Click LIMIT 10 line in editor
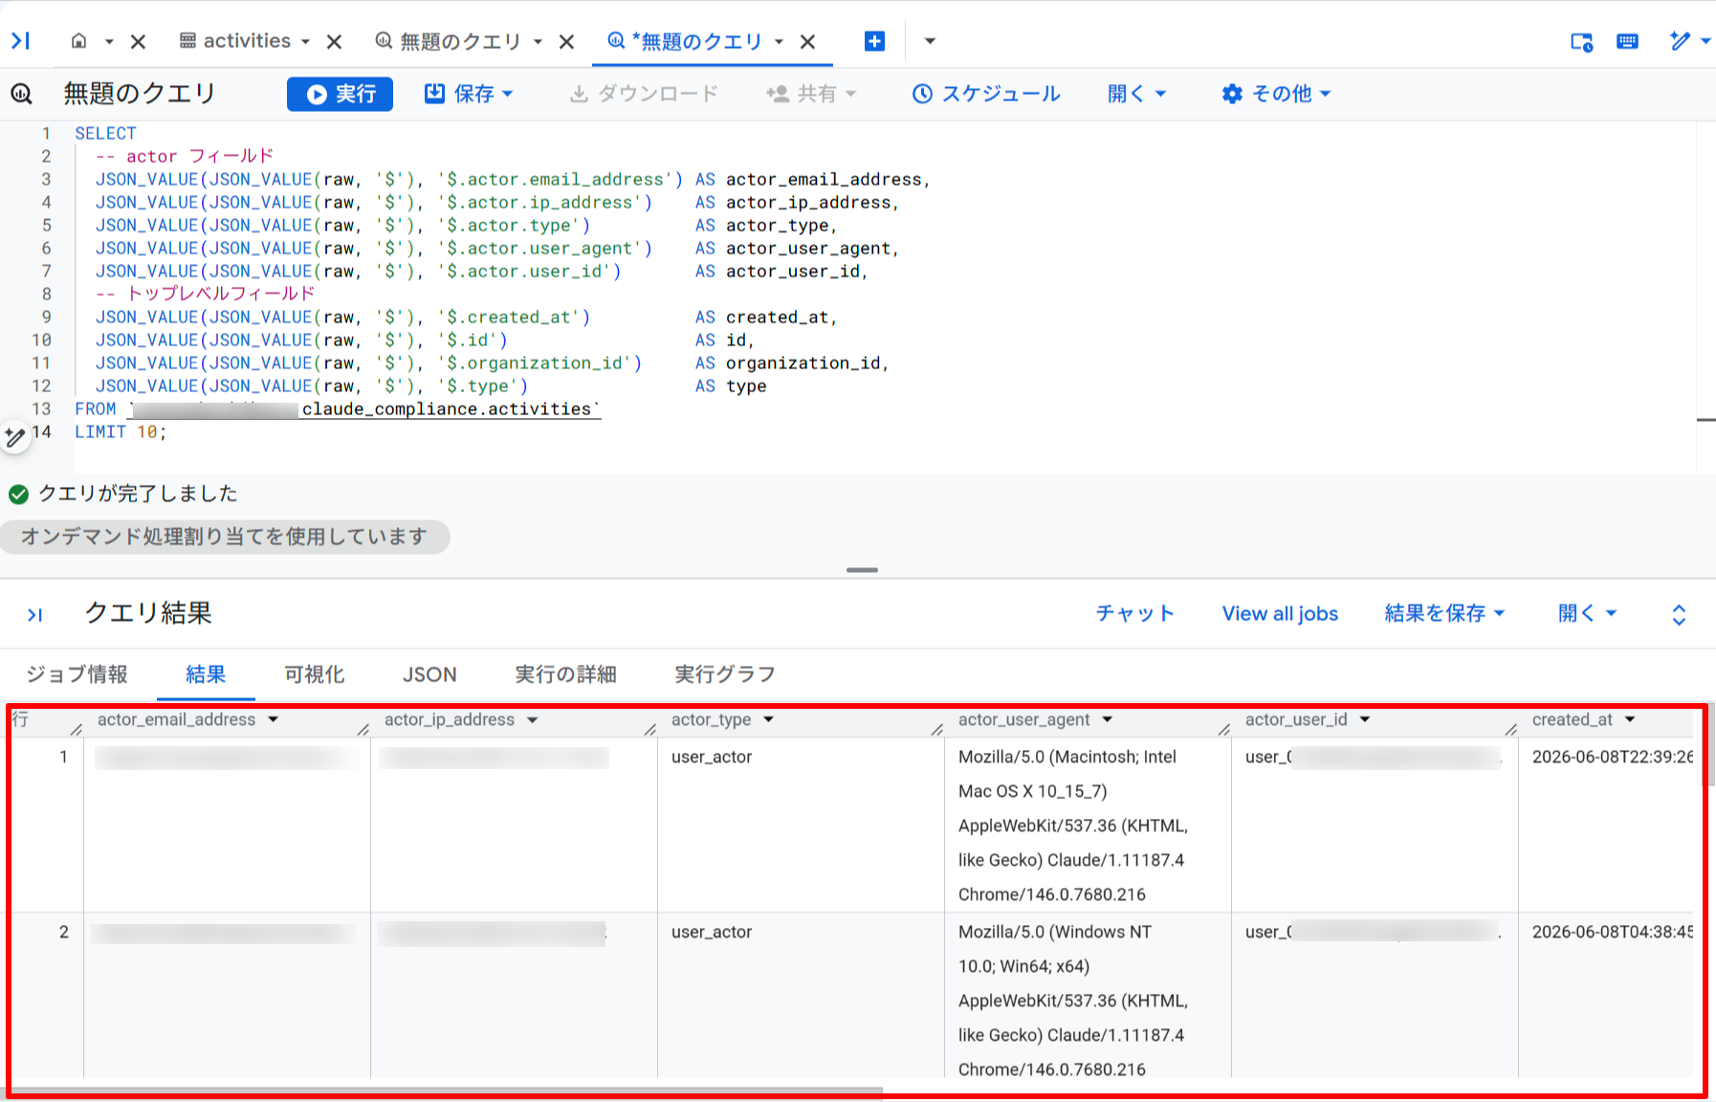The width and height of the screenshot is (1716, 1102). pyautogui.click(x=121, y=432)
